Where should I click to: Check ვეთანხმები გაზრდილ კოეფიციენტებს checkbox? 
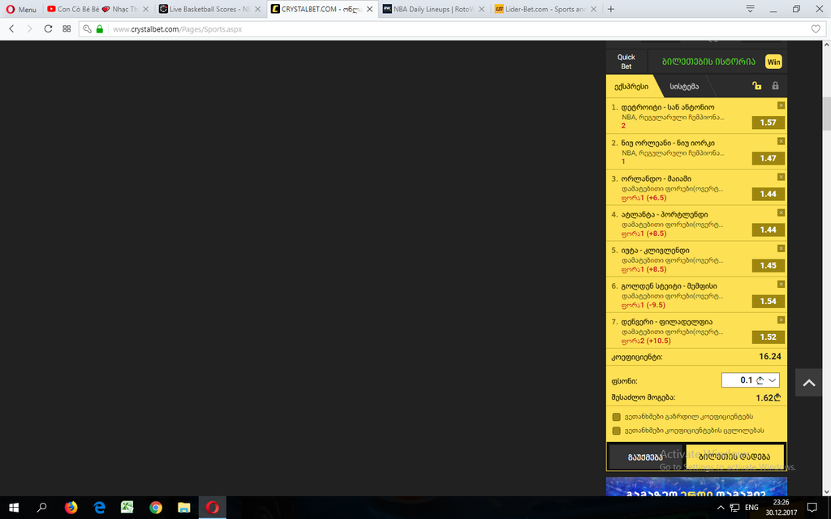617,417
